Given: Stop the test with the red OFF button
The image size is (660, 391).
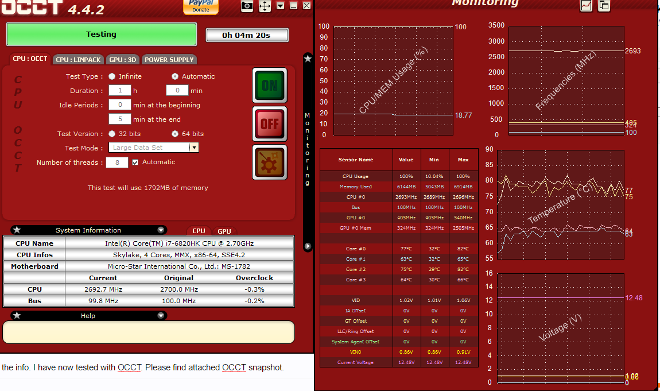Looking at the screenshot, I should [270, 124].
